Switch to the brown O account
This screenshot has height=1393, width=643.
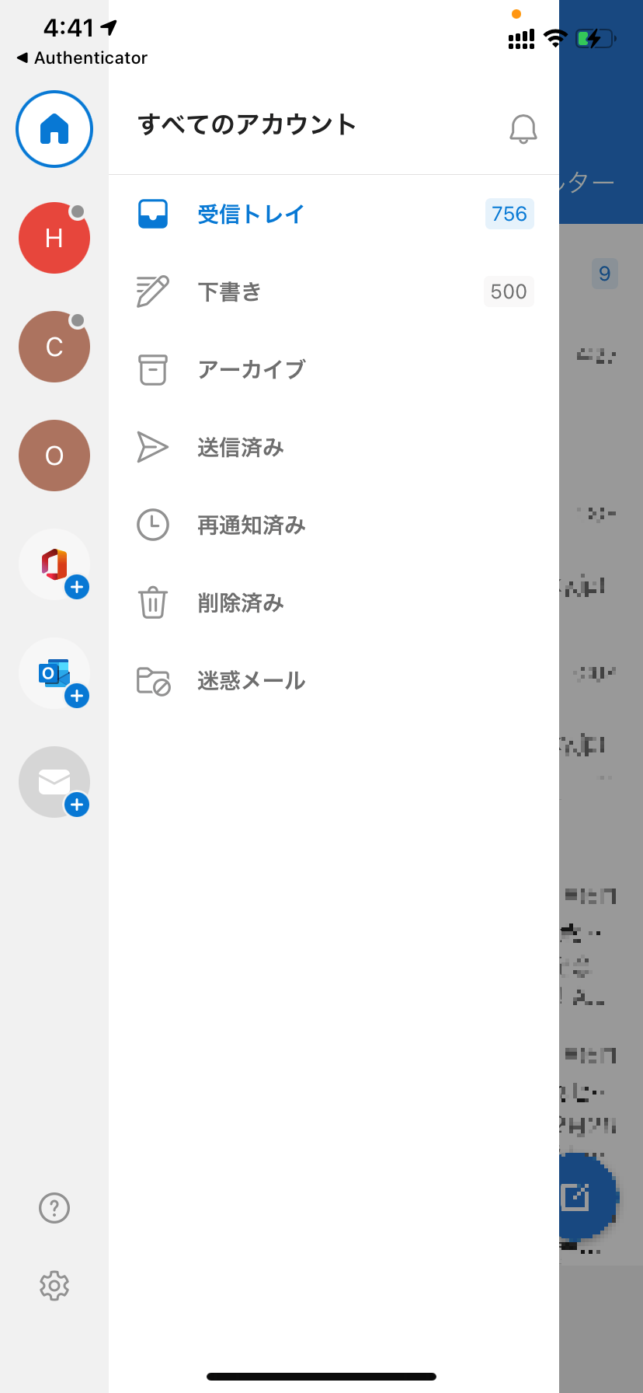click(54, 456)
